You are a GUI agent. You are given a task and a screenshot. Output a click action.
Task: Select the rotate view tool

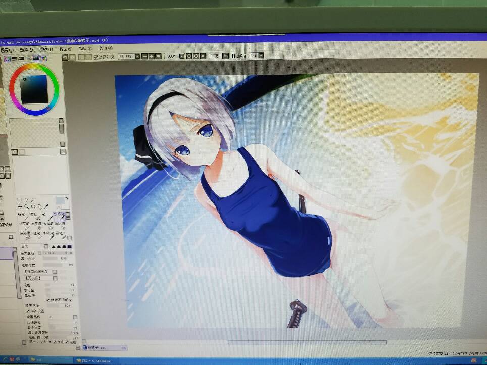33,206
